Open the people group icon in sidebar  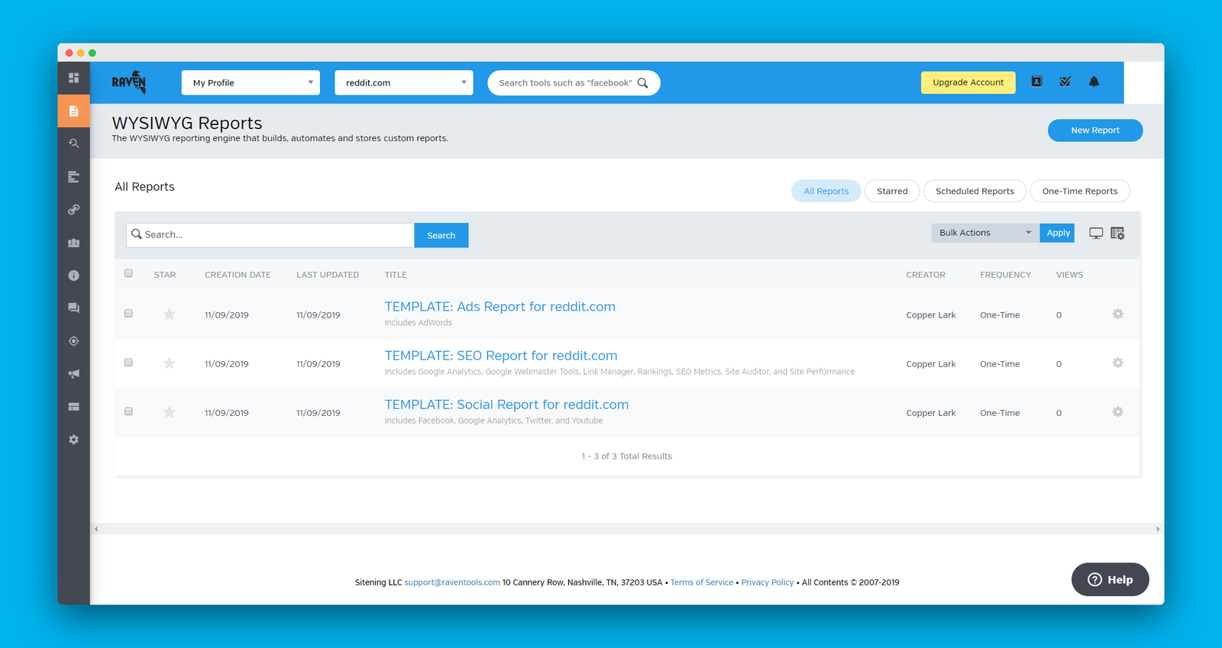(73, 243)
